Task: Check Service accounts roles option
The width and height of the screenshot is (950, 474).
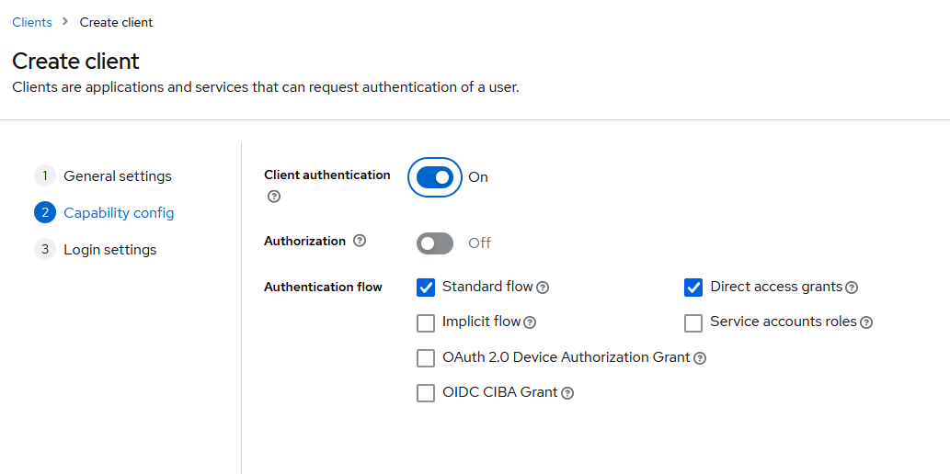Action: 694,322
